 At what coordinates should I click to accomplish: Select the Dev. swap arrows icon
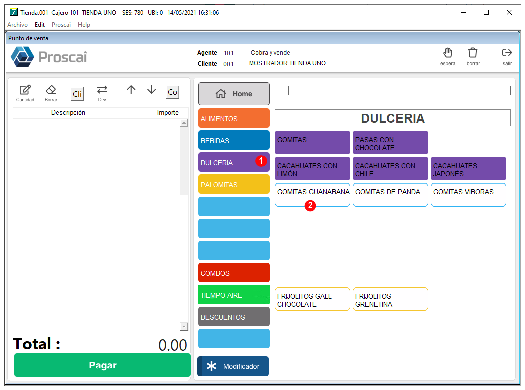pyautogui.click(x=102, y=90)
